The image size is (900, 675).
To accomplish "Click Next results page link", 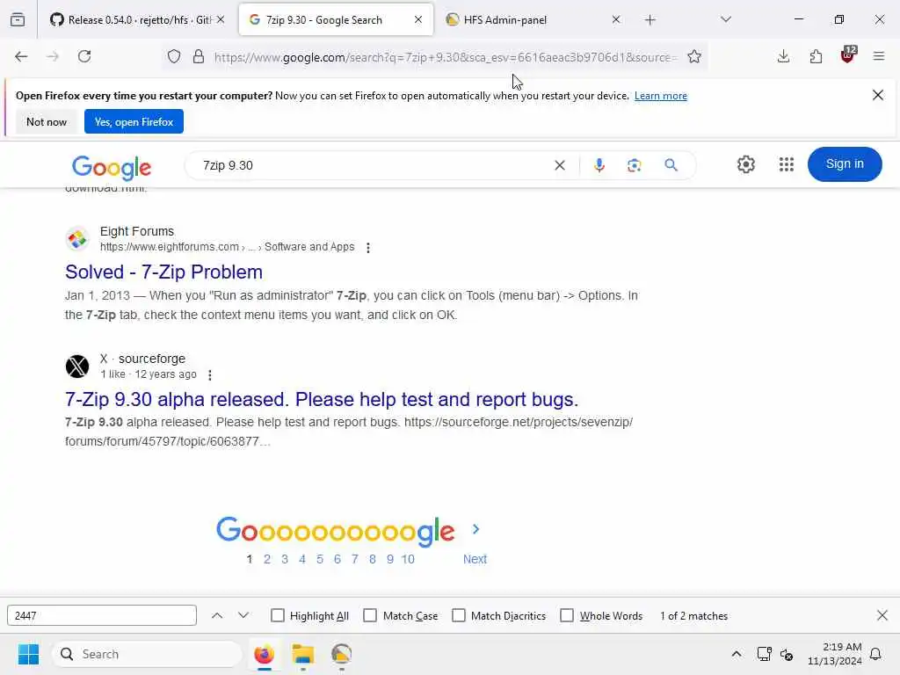I will [475, 559].
